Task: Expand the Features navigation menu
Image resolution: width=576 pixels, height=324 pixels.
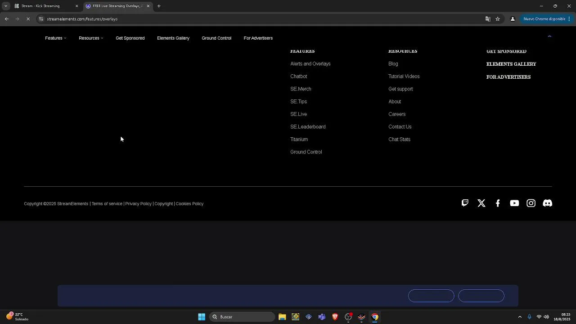Action: point(55,38)
